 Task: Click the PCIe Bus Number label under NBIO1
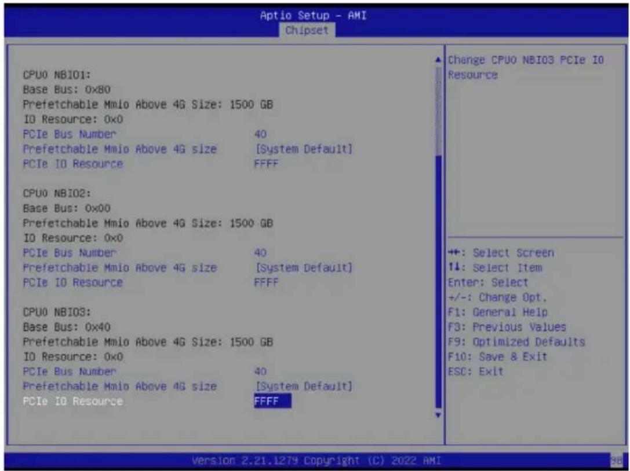pyautogui.click(x=70, y=134)
